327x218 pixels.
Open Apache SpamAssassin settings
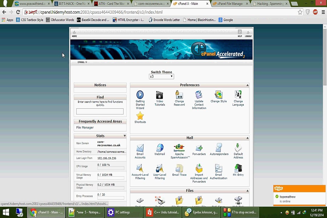(179, 148)
